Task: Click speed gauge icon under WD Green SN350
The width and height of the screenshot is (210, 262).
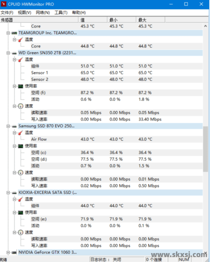Action: point(21,106)
